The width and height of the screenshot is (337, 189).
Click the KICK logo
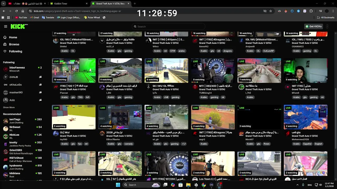pyautogui.click(x=18, y=26)
